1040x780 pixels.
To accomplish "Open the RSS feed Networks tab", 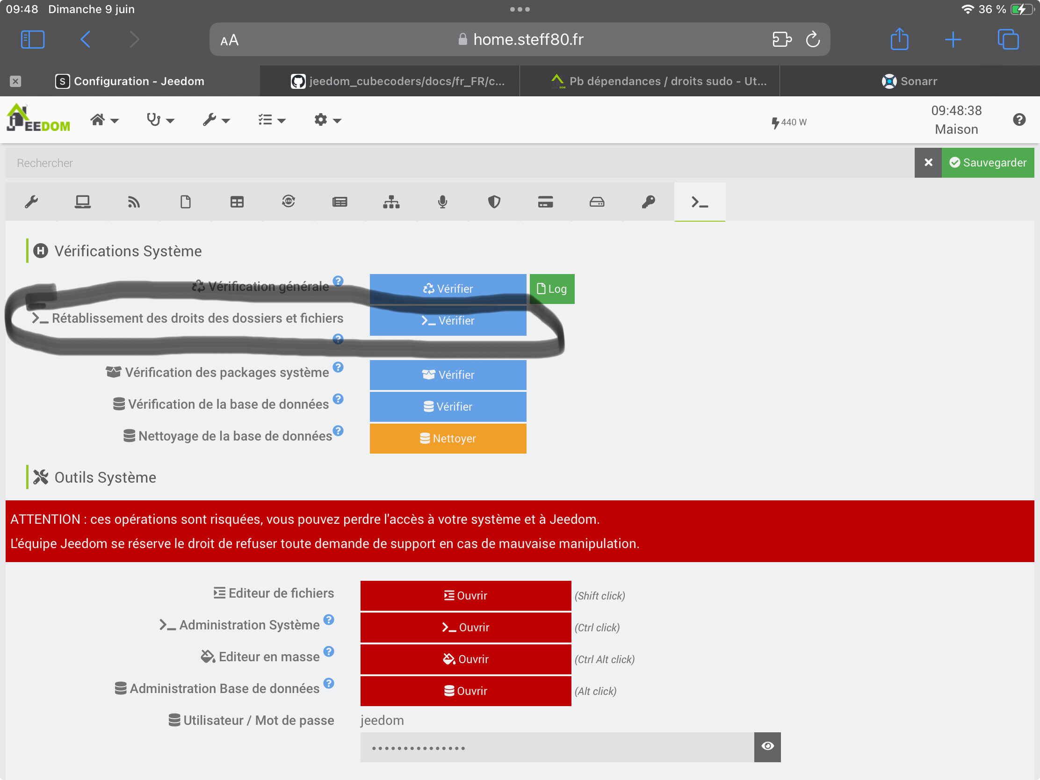I will pos(134,202).
